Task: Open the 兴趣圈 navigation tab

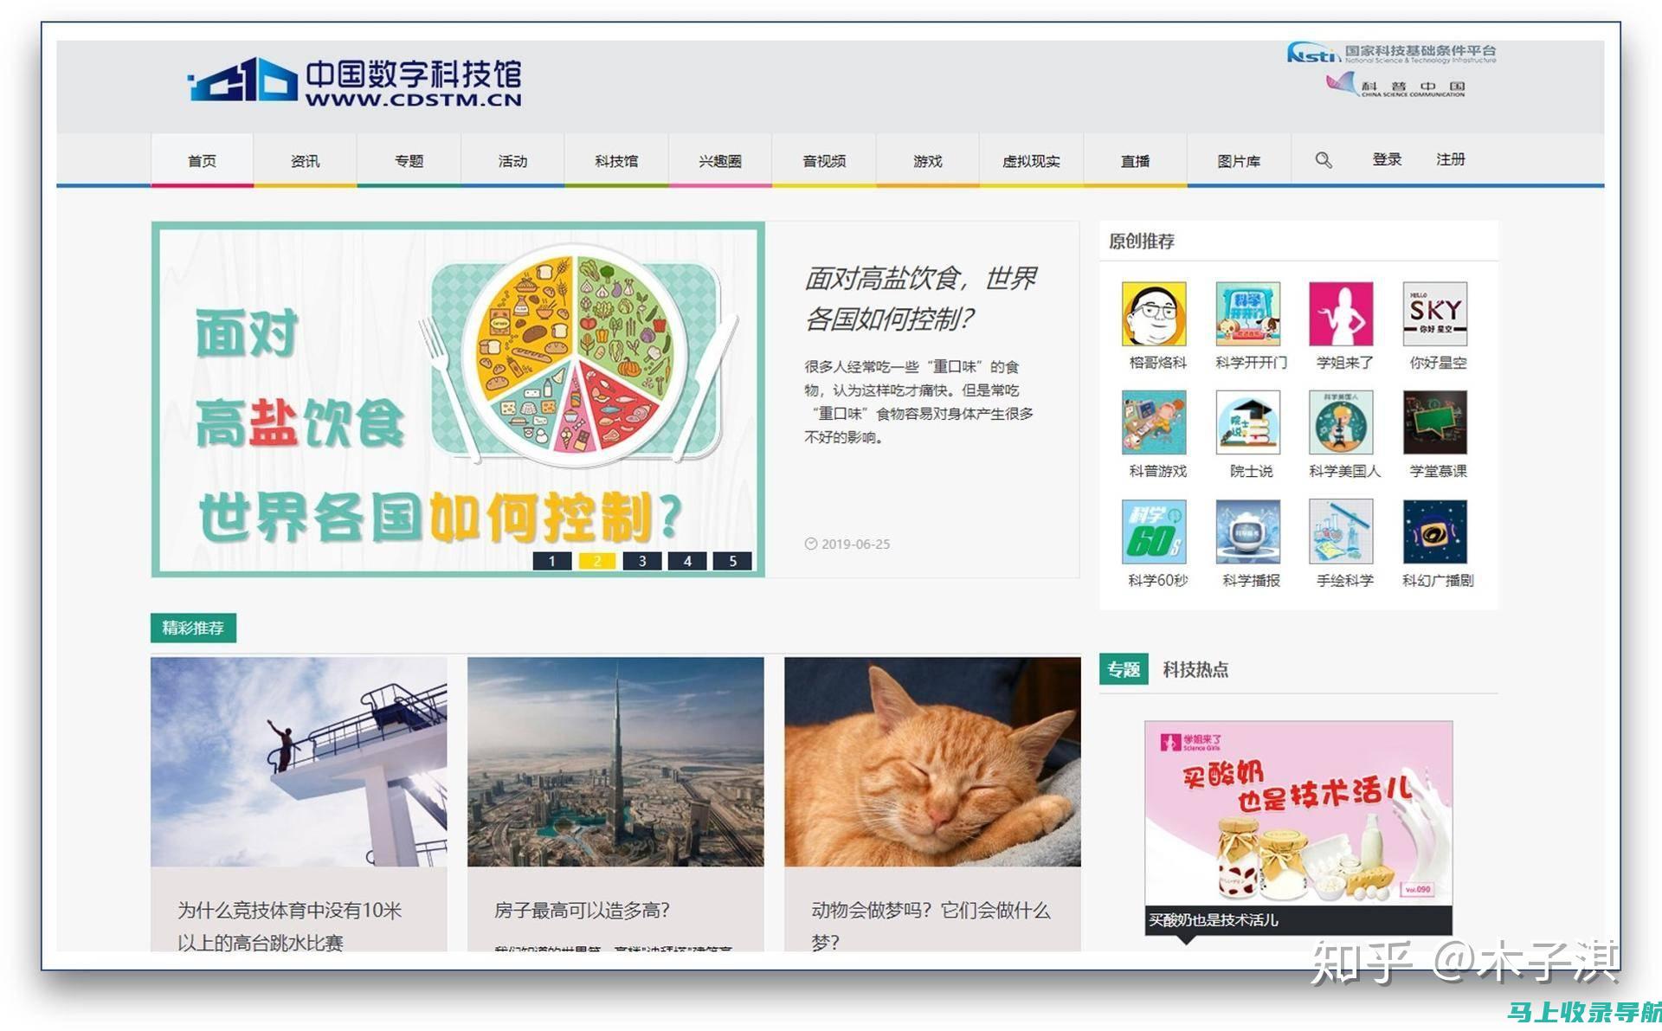Action: pos(720,161)
